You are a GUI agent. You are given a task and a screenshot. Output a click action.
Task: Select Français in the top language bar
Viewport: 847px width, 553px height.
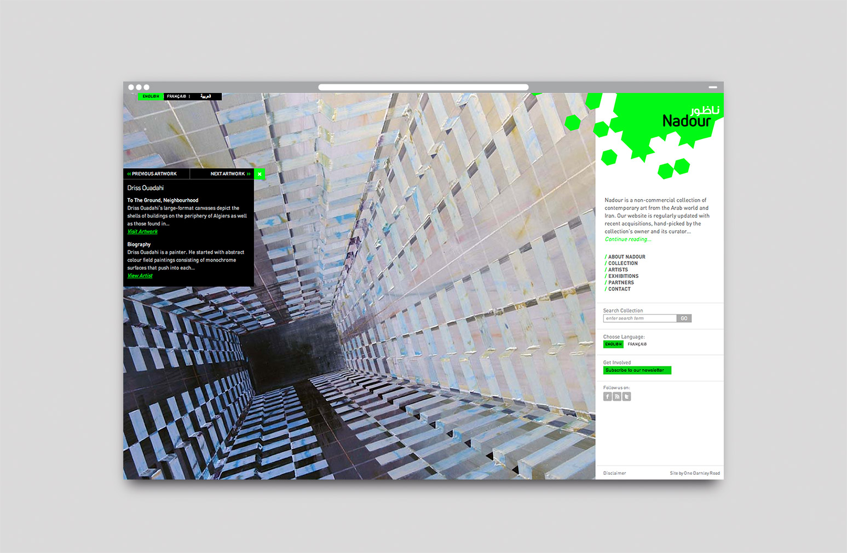coord(176,96)
